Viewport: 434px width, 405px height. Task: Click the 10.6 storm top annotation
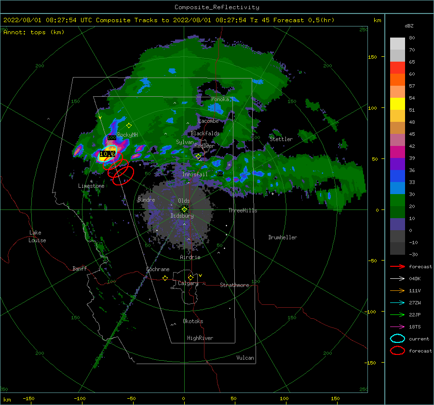[108, 154]
